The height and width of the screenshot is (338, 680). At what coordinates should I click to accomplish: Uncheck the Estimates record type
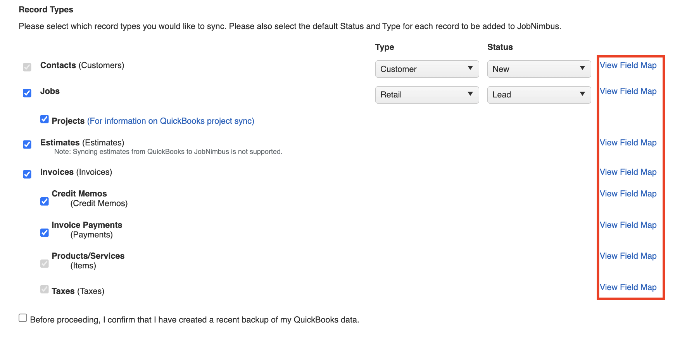[27, 145]
